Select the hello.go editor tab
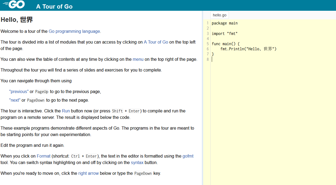 pyautogui.click(x=220, y=15)
